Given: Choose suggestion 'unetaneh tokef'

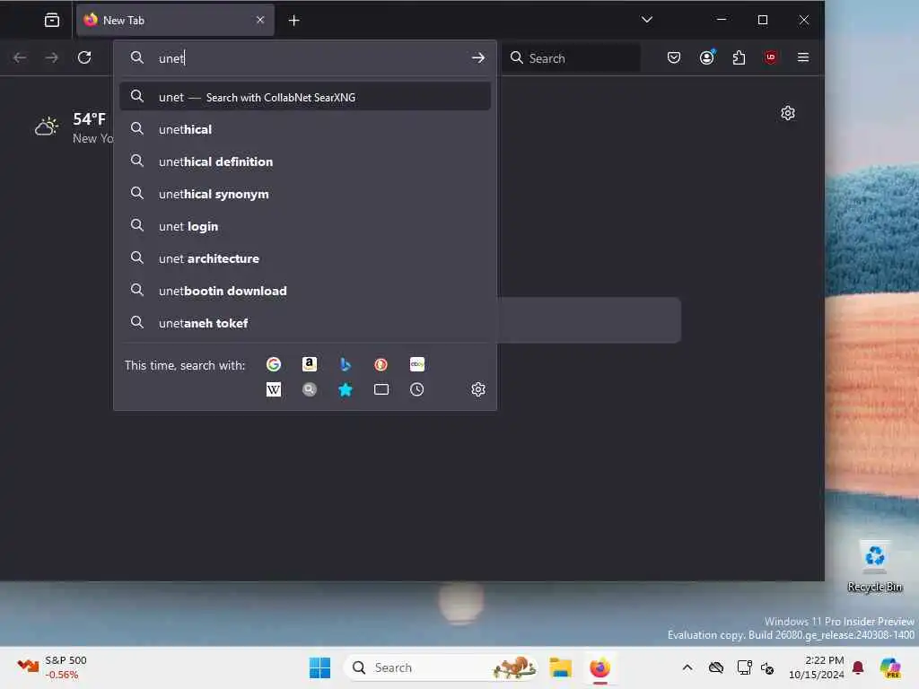Looking at the screenshot, I should (x=305, y=322).
